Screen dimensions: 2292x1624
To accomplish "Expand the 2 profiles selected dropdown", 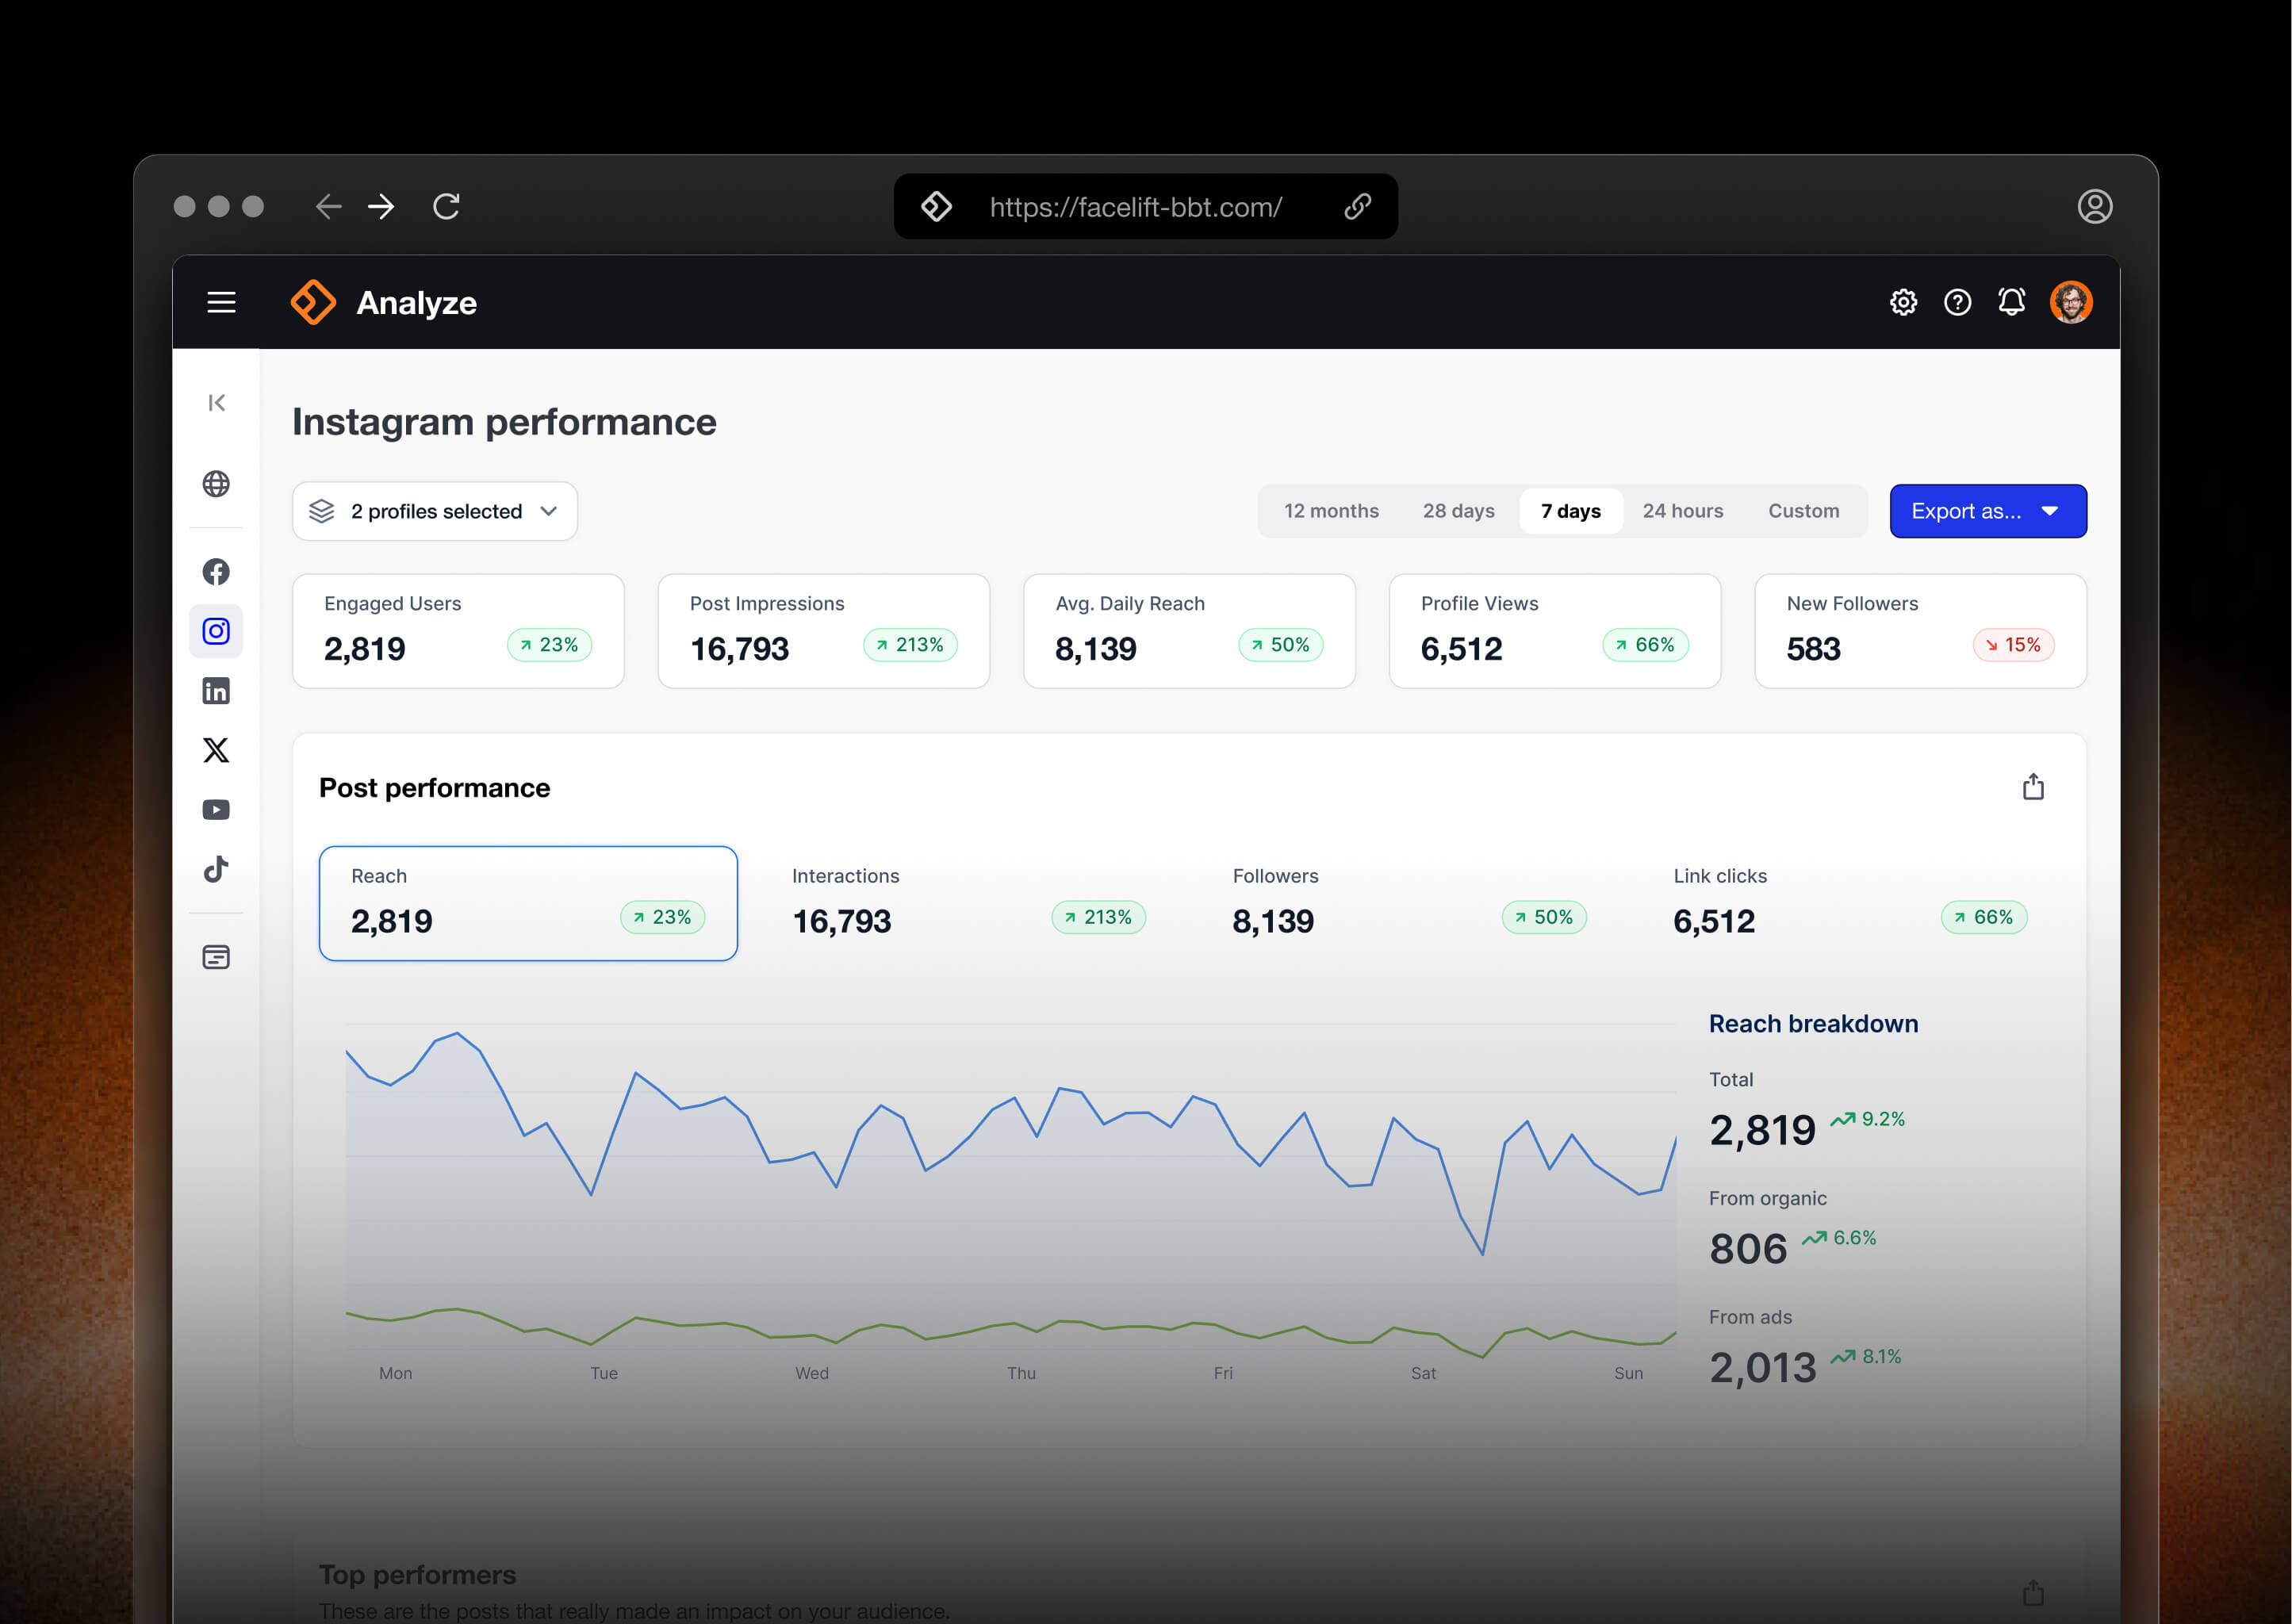I will coord(435,511).
